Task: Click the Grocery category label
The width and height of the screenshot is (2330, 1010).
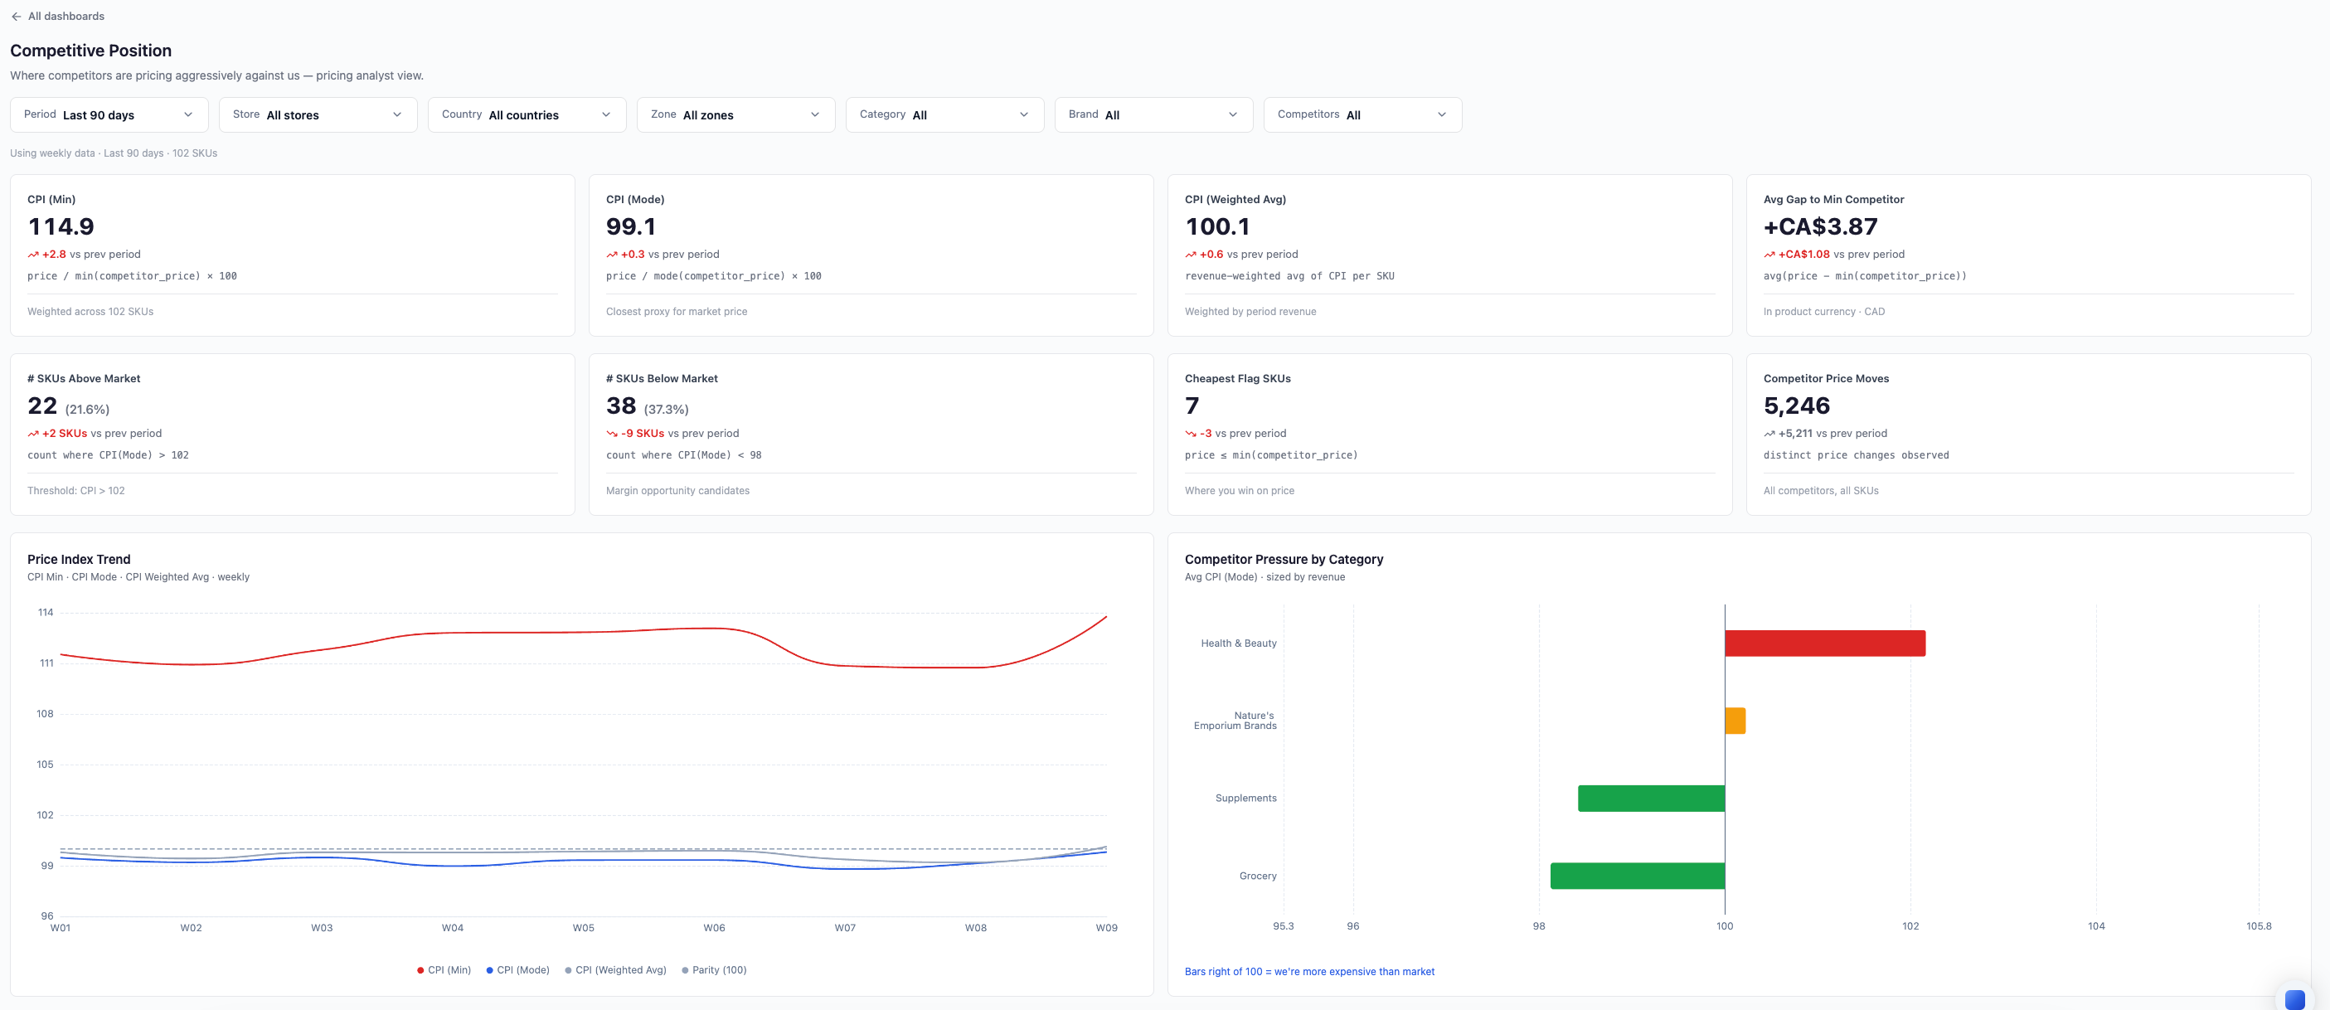Action: (x=1258, y=876)
